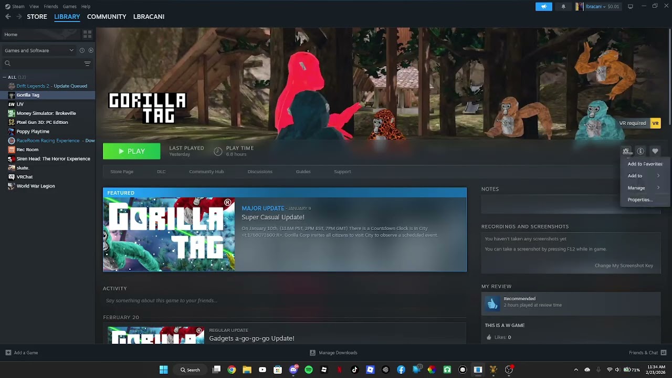This screenshot has height=378, width=672.
Task: Open the Windows Start menu
Action: 164,370
